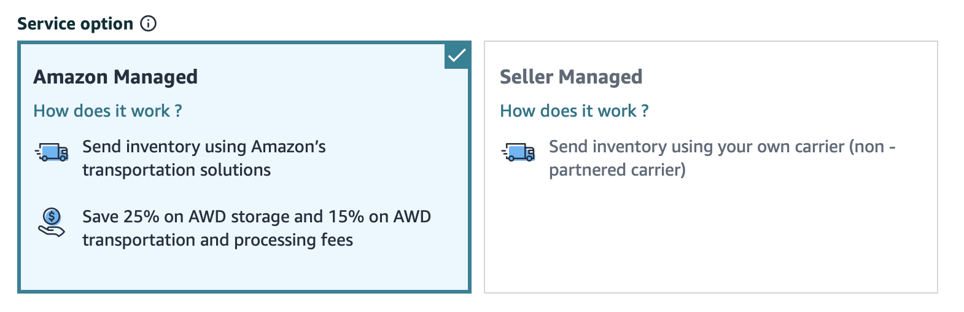Viewport: 964px width, 312px height.
Task: Click the checkmark badge on Amazon Managed
Action: [x=456, y=56]
